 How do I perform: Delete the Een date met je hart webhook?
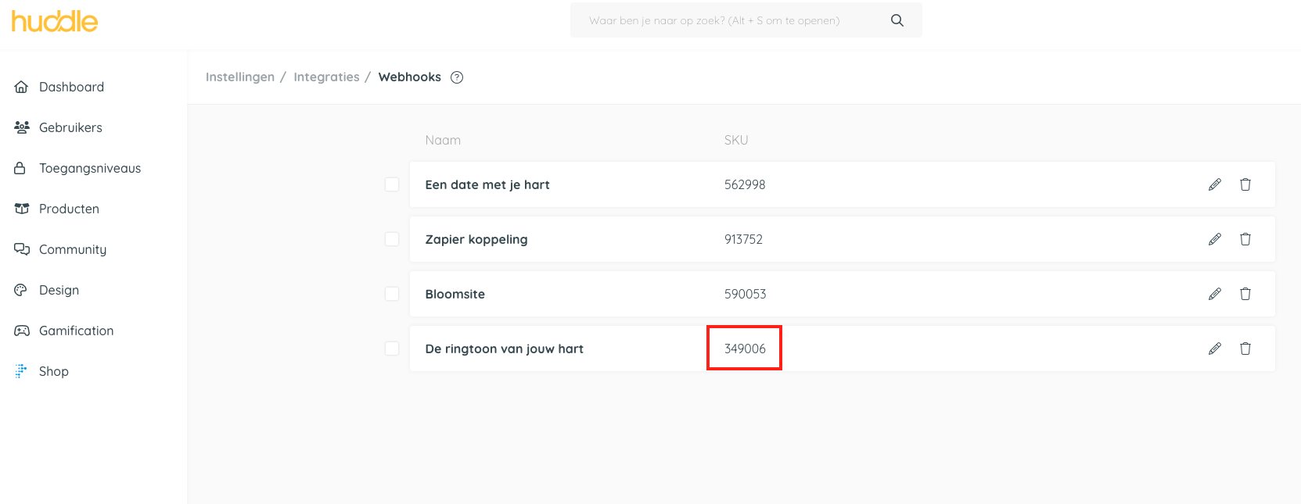1245,184
